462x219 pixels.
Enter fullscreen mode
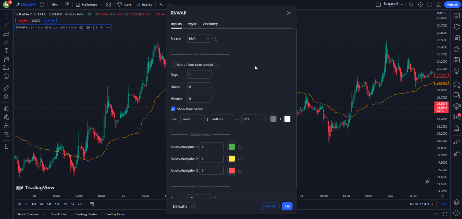[430, 5]
